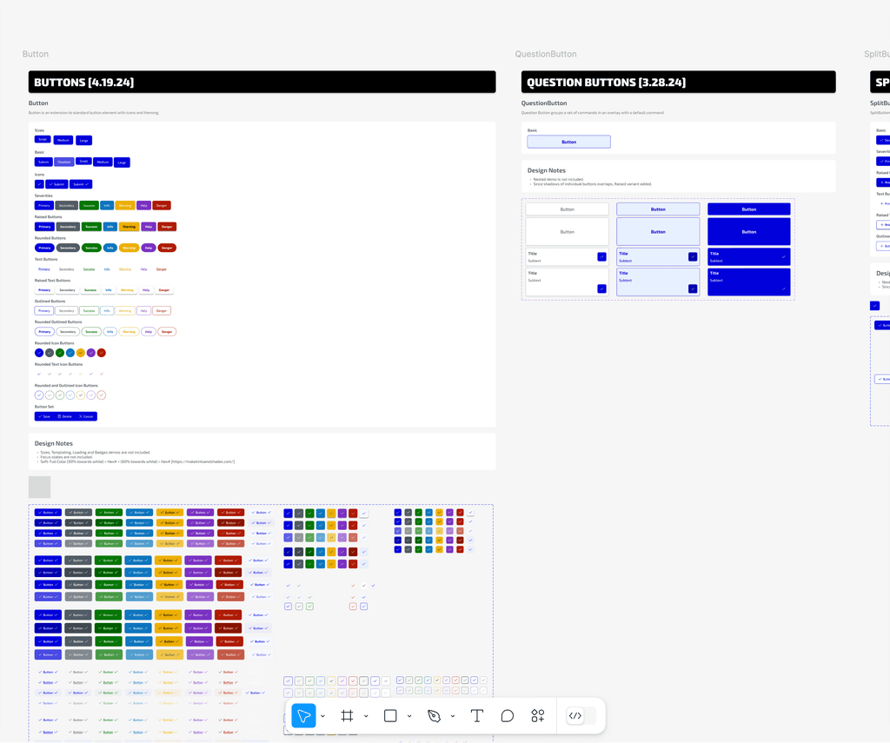Viewport: 890px width, 743px height.
Task: Click the Secondary button under Raised Buttons
Action: coord(68,227)
